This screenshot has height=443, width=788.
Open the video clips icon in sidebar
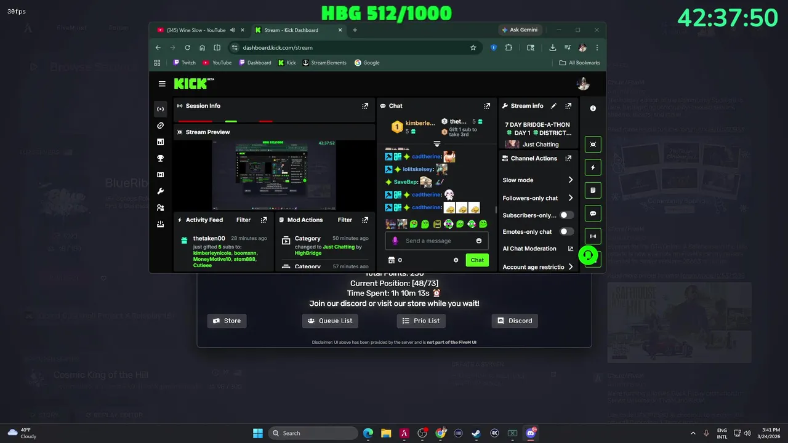click(x=161, y=175)
